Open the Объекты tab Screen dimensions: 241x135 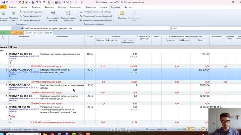(x=18, y=33)
